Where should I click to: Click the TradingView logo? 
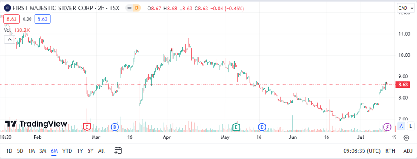36,124
